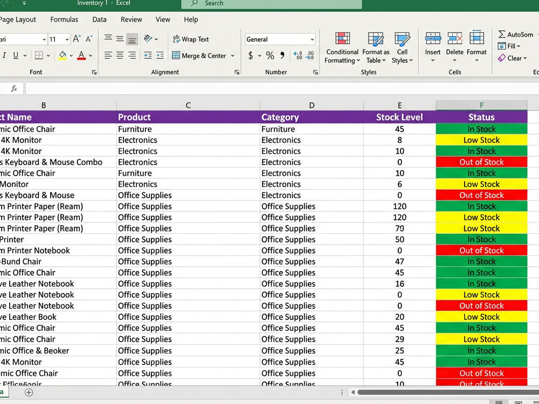Viewport: 539px width, 404px height.
Task: Apply italic formatting
Action: coord(4,55)
